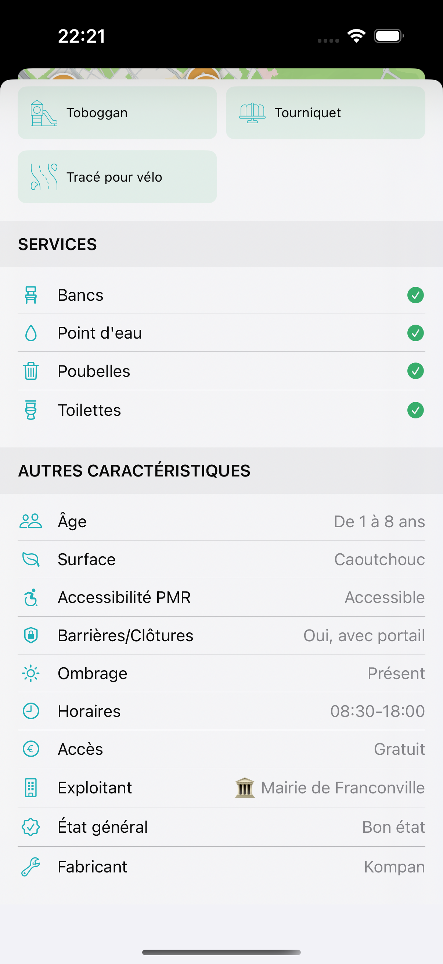Tap the toilet icon
Screen dimensions: 443x964
coord(30,410)
